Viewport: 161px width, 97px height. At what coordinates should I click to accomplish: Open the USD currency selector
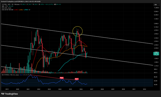156,5
